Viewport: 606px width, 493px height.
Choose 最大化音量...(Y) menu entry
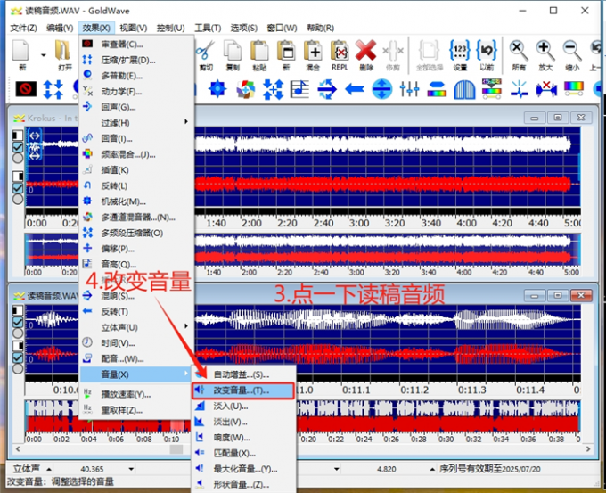[243, 469]
